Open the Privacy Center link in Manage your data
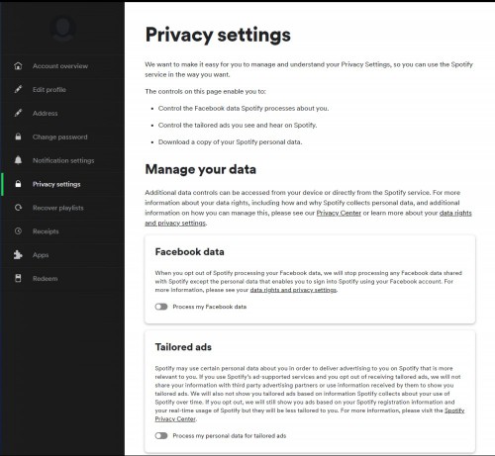This screenshot has width=495, height=456. [339, 213]
